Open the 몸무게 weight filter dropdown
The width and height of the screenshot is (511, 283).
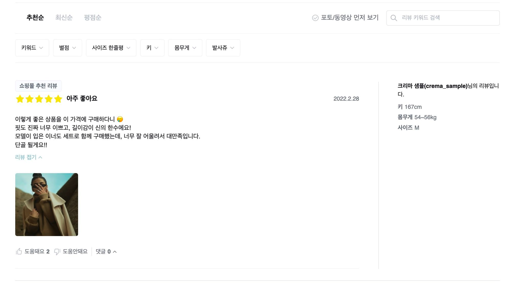pyautogui.click(x=185, y=48)
